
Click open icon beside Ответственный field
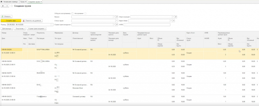(x=176, y=17)
